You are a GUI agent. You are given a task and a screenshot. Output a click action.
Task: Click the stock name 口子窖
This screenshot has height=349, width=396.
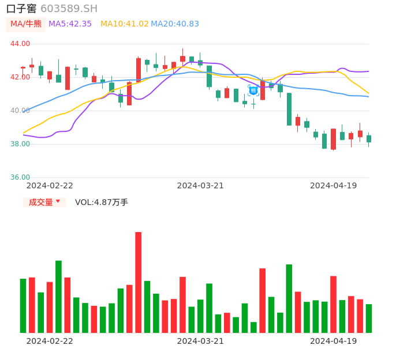click(21, 9)
